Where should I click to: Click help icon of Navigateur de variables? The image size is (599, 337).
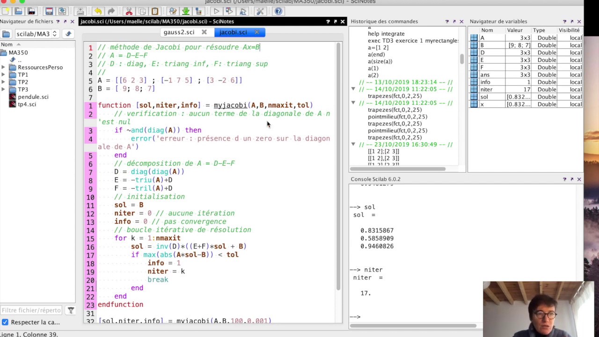[x=565, y=22]
